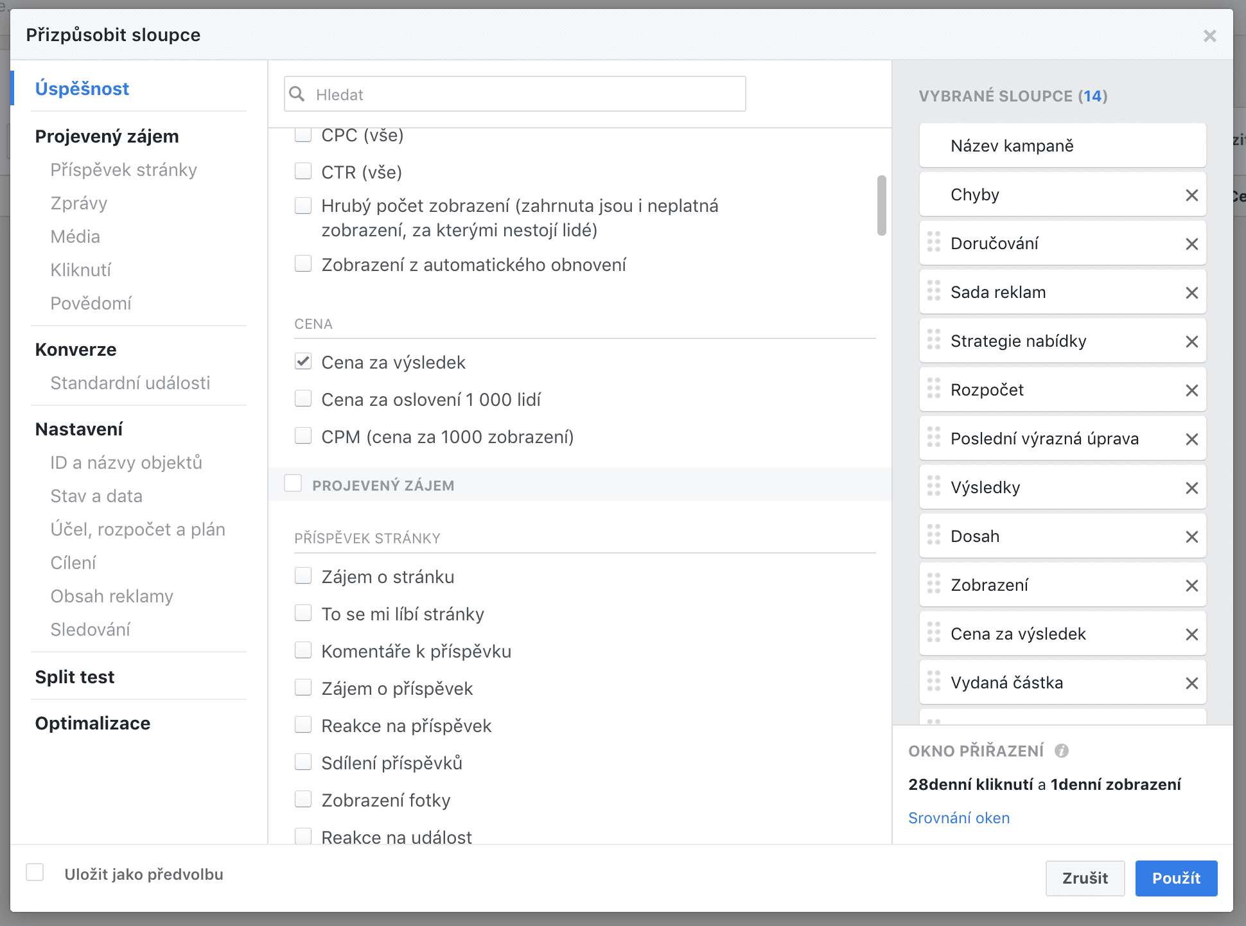
Task: Click the column list scrollbar thumb
Action: (x=881, y=205)
